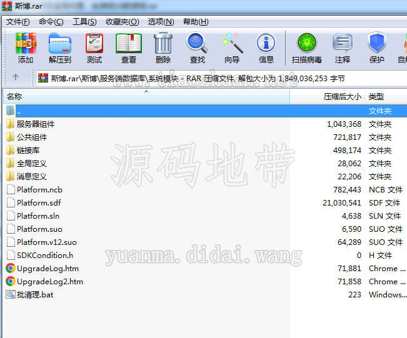The width and height of the screenshot is (407, 338).
Task: Click the archive icon in address bar
Action: coord(43,78)
